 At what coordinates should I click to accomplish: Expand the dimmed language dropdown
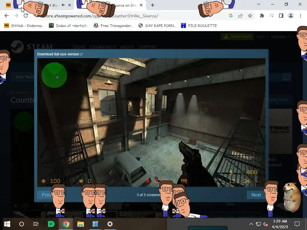(280, 37)
